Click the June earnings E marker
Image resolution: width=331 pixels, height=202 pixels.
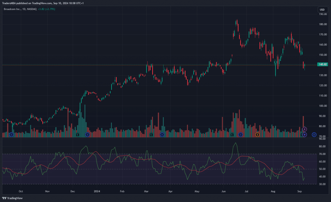232,134
